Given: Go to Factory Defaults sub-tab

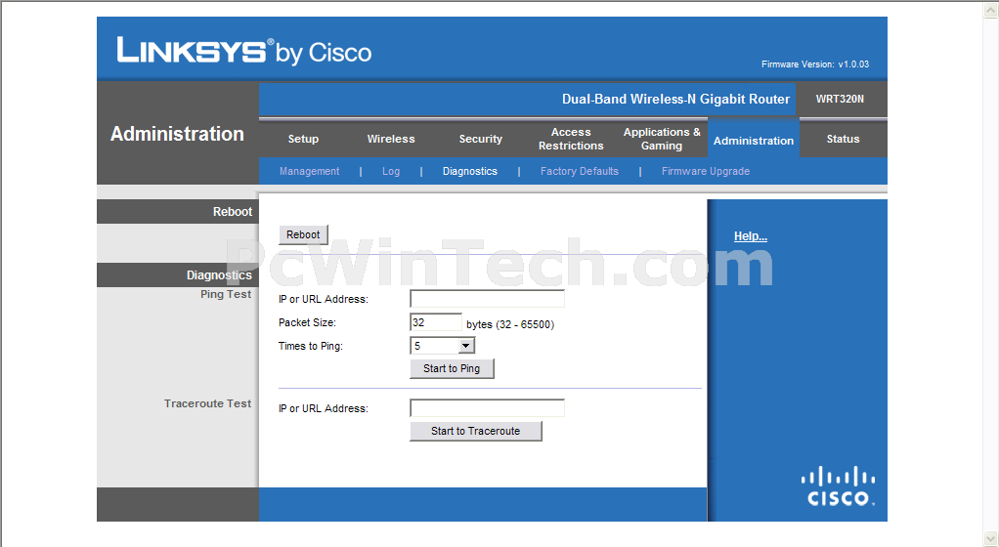Looking at the screenshot, I should tap(579, 171).
